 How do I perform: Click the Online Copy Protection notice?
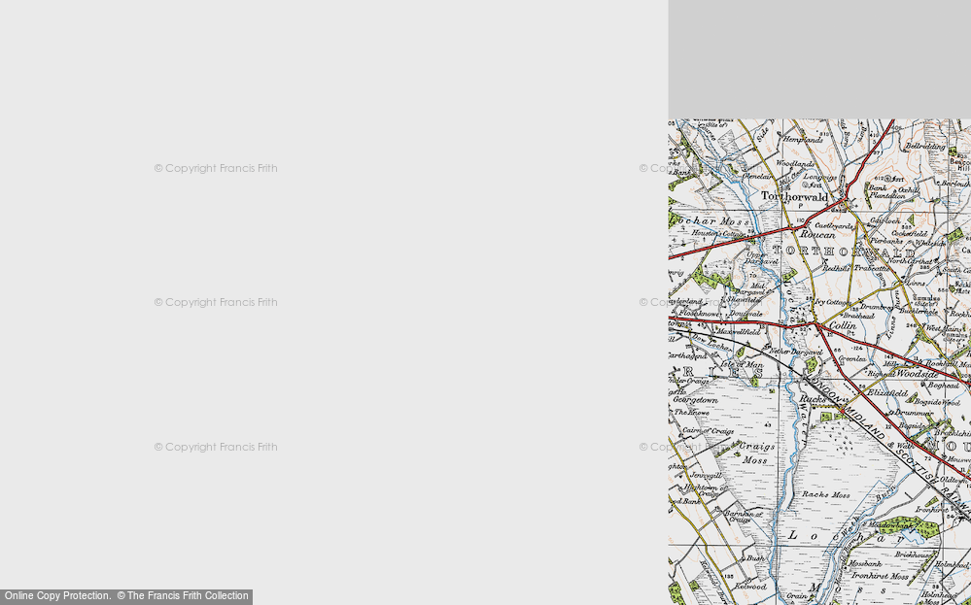coord(126,596)
